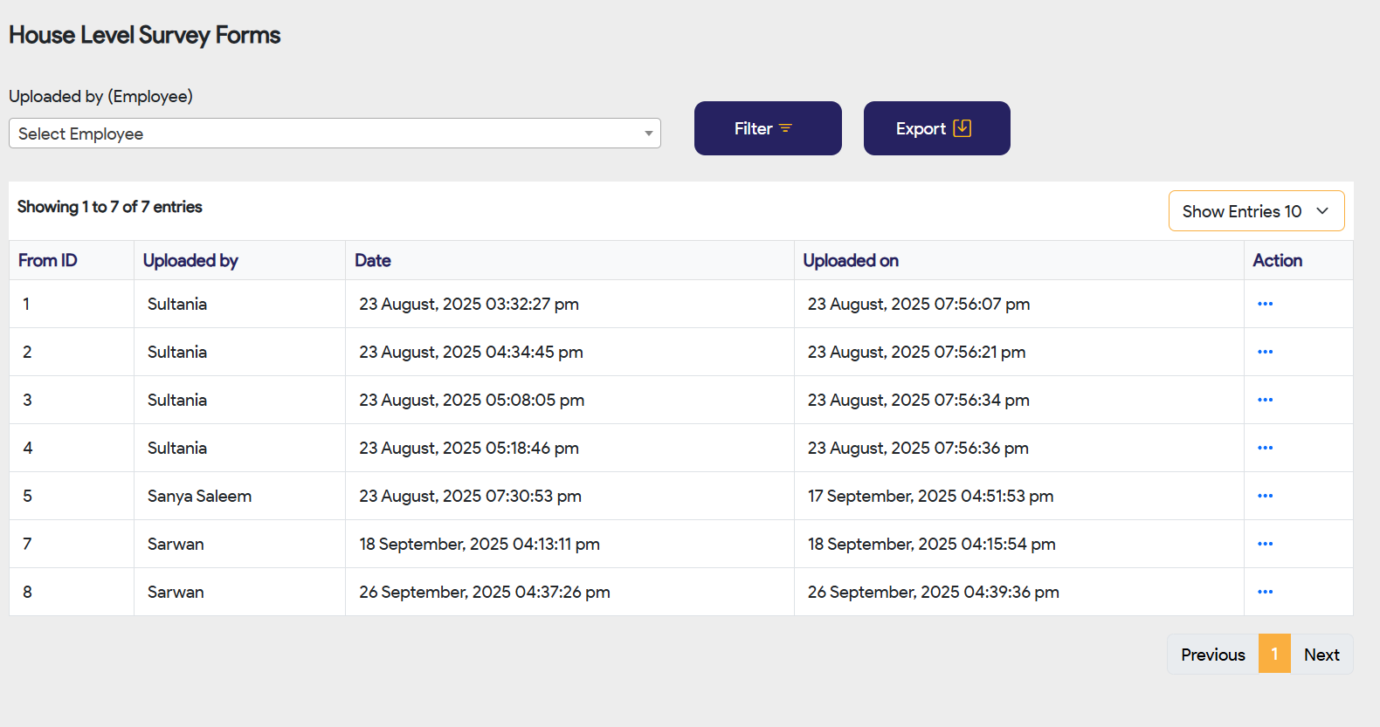
Task: Click the Action column header
Action: 1277,260
